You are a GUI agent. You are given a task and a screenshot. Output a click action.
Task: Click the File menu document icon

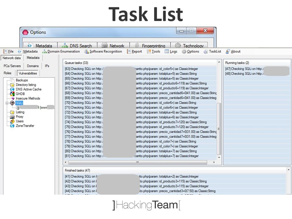coord(5,51)
